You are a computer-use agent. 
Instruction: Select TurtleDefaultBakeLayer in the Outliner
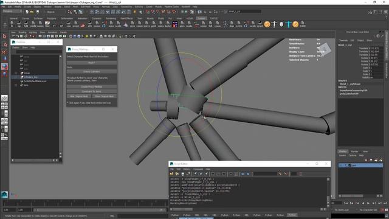[x=35, y=81]
